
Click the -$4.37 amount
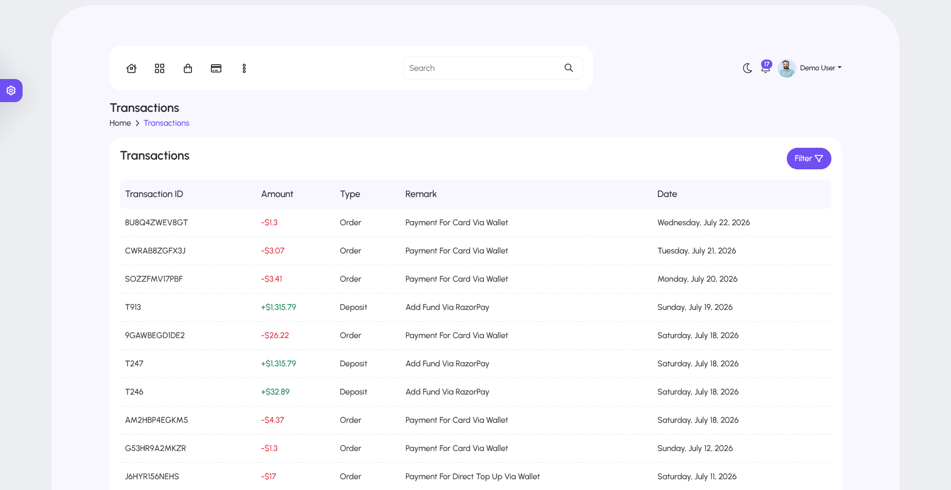click(273, 420)
